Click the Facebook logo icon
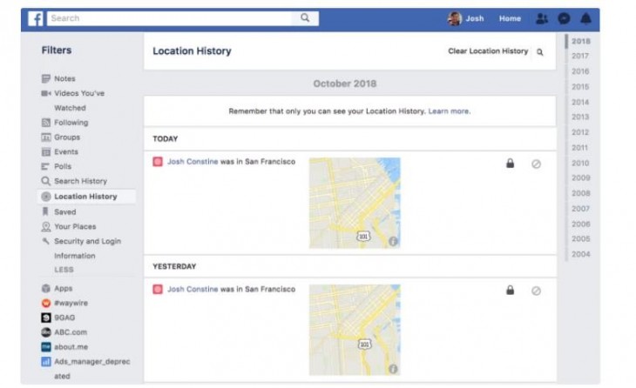The width and height of the screenshot is (636, 388). pyautogui.click(x=36, y=18)
